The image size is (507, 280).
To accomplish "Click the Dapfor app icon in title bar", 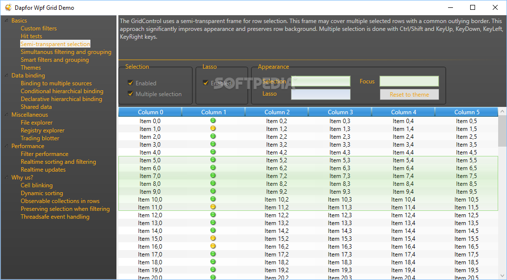I will click(x=8, y=7).
